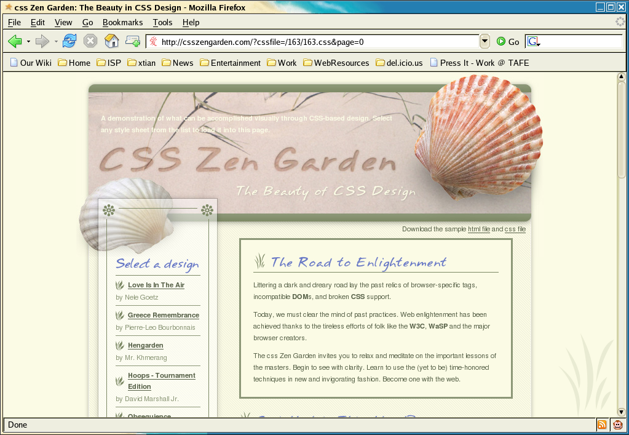Open the Bookmarks menu

[x=123, y=23]
